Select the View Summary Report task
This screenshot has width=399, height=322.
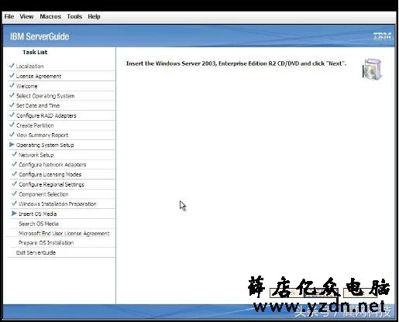[x=42, y=135]
